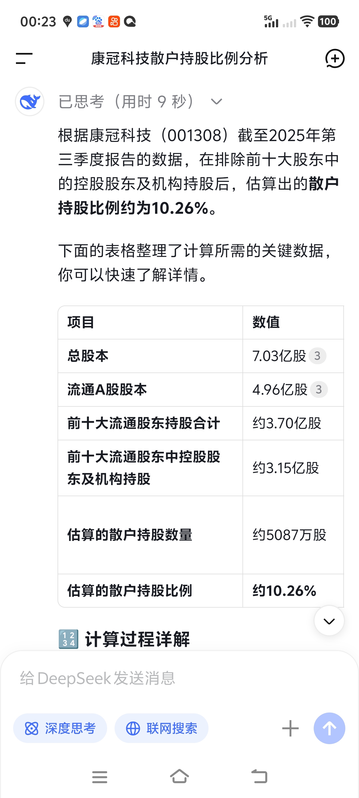Viewport: 359px width, 798px height.
Task: Toggle 联网搜索 web search mode
Action: click(161, 728)
